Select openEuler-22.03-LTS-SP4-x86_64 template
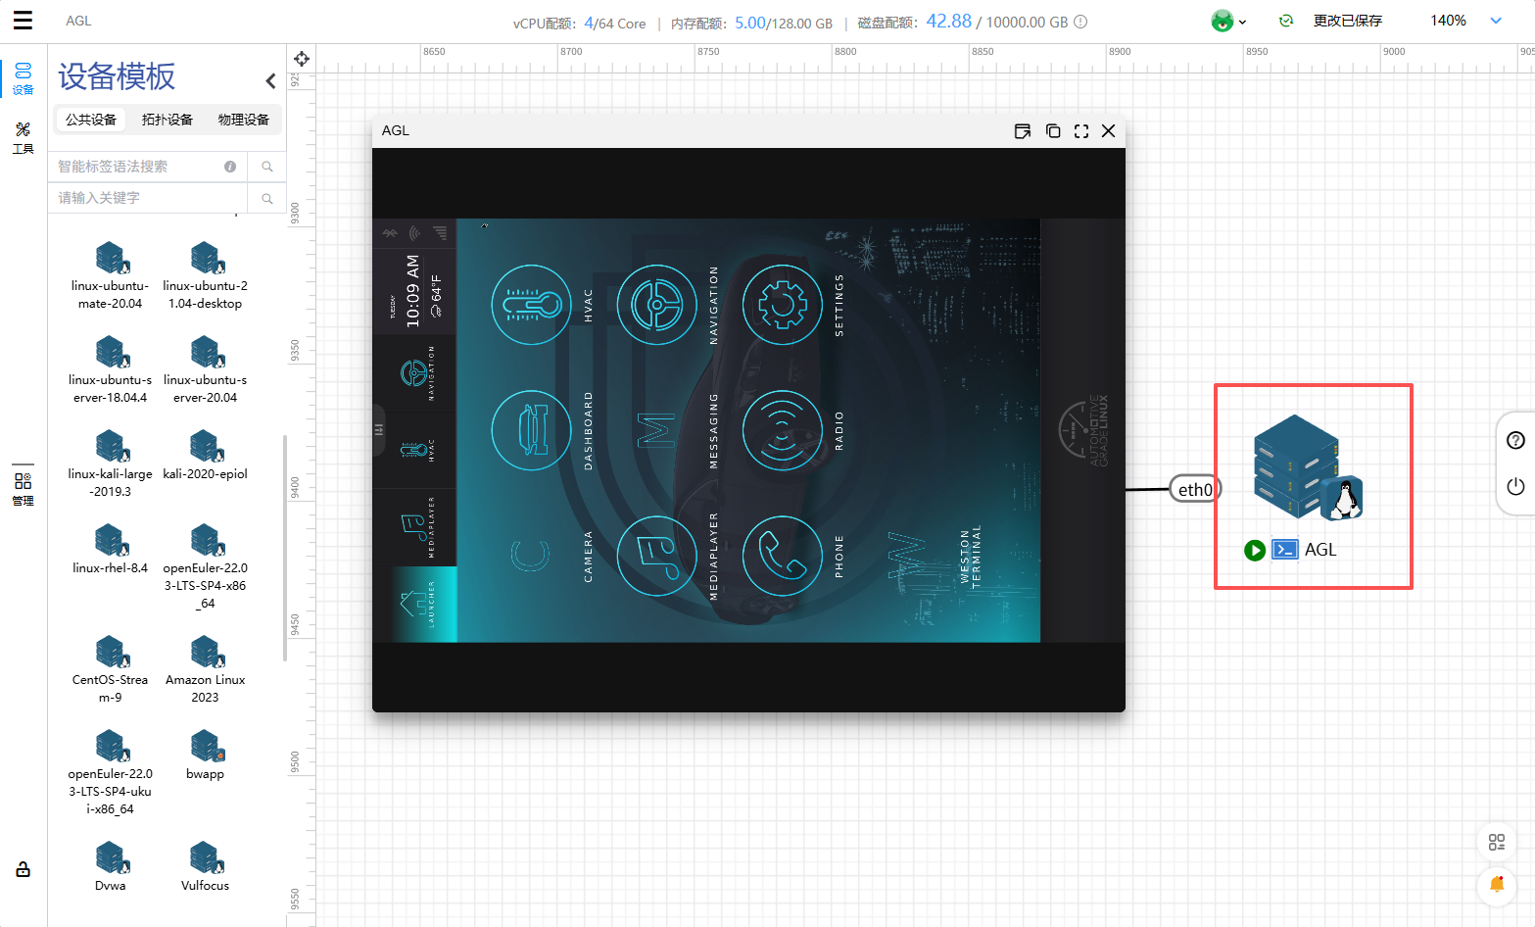Screen dimensions: 1535x927 click(205, 567)
